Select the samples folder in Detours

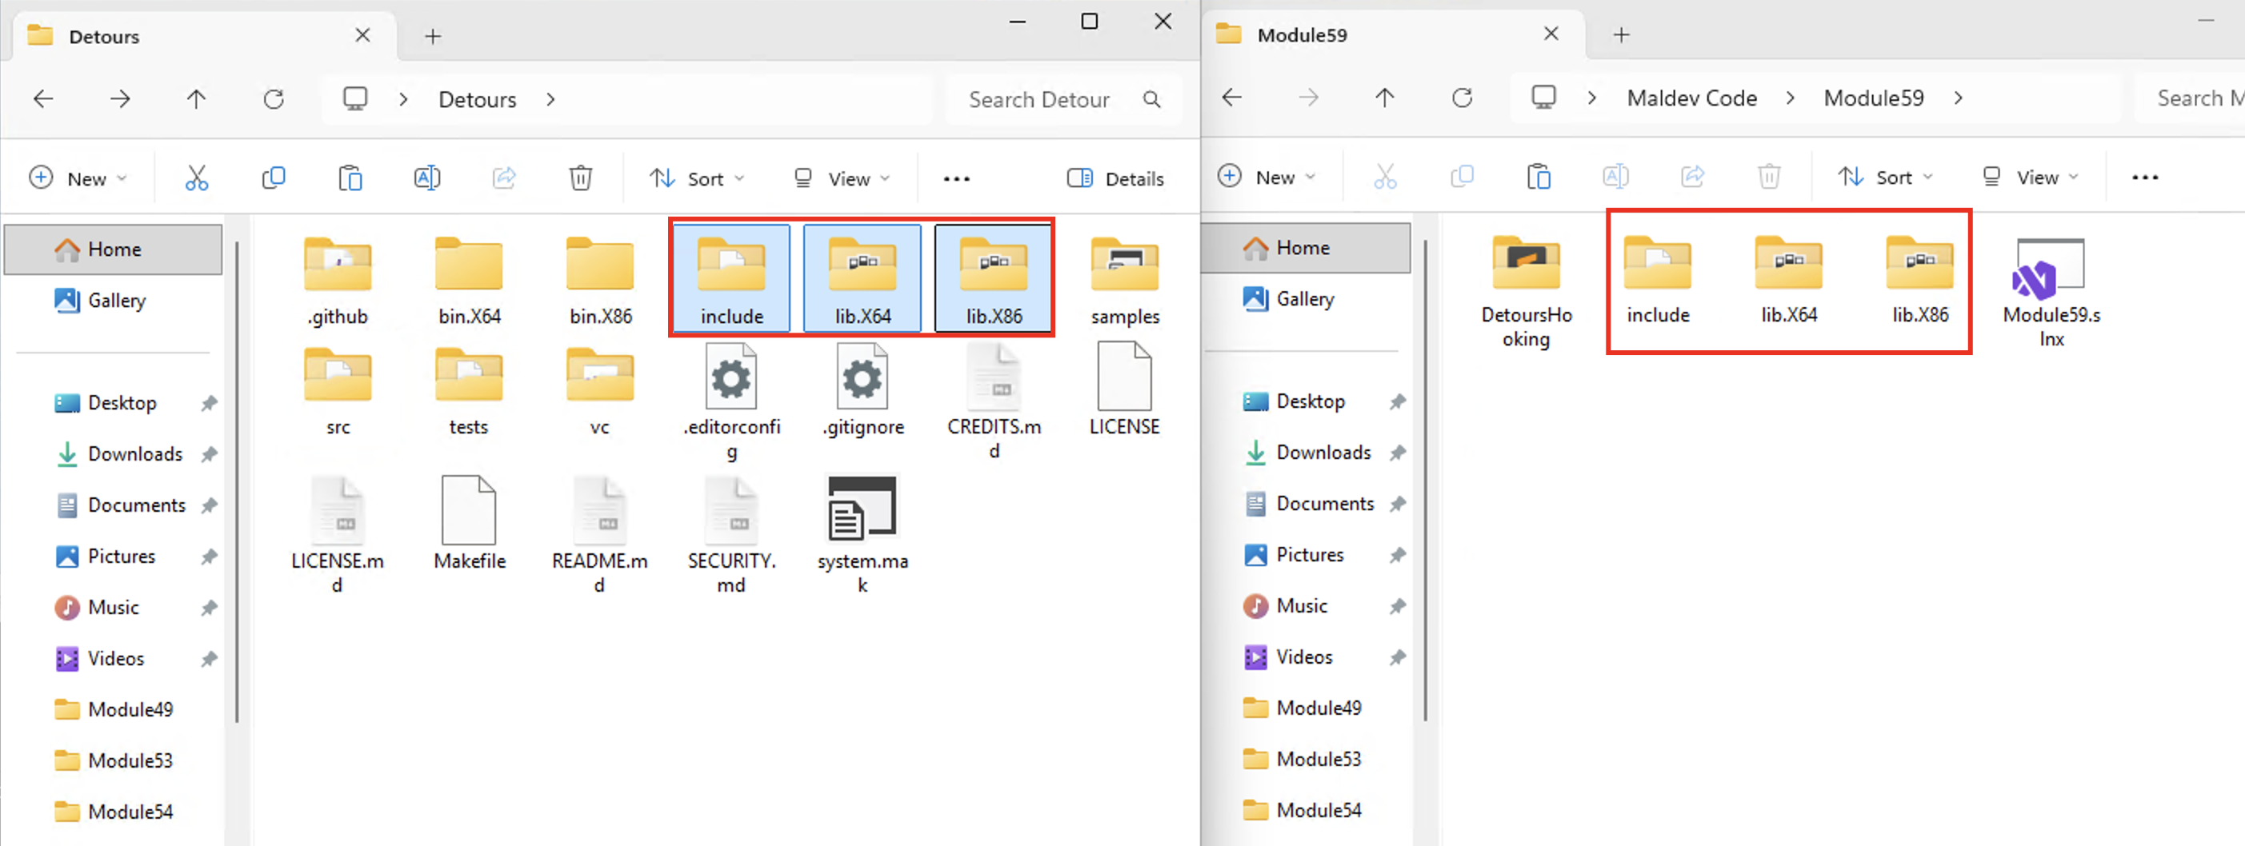coord(1124,279)
